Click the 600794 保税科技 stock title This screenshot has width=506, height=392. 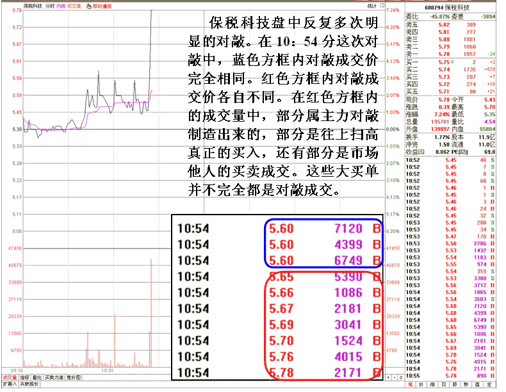[x=447, y=8]
